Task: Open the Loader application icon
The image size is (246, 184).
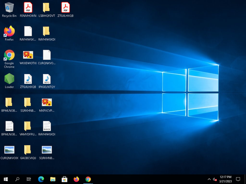Action: coord(9,79)
